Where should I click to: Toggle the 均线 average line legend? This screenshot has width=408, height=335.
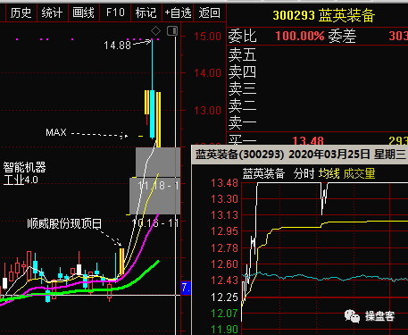coord(329,173)
